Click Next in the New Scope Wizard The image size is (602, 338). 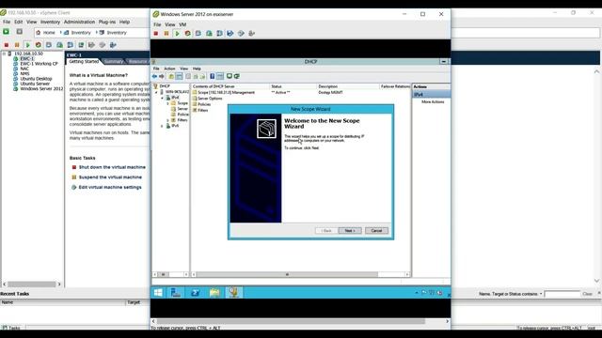pyautogui.click(x=350, y=230)
